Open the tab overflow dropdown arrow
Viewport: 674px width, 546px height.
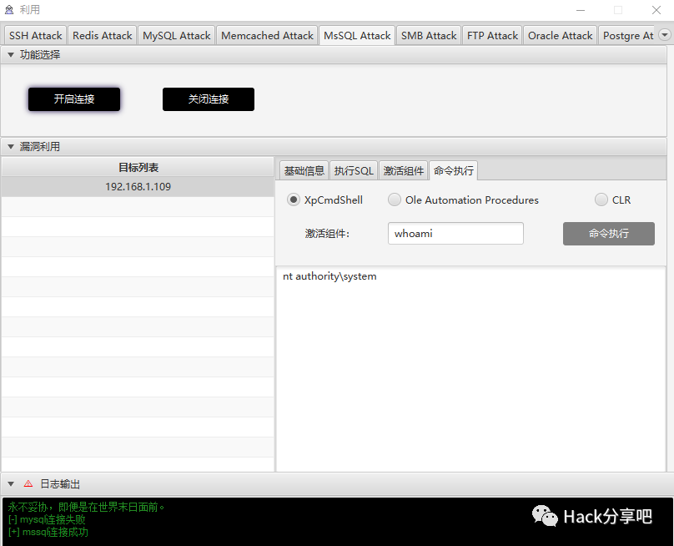coord(664,35)
